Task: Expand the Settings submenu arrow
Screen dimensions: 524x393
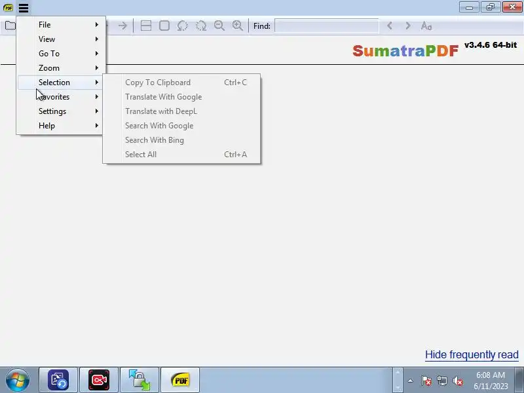Action: (96, 111)
